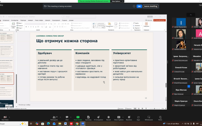The image size is (202, 126).
Task: Collapse the gallery with the up chevron
Action: coord(191,15)
